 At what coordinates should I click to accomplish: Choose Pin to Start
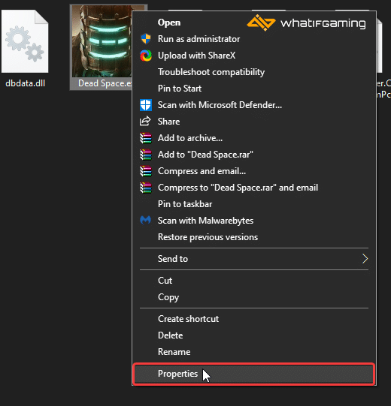click(254, 89)
